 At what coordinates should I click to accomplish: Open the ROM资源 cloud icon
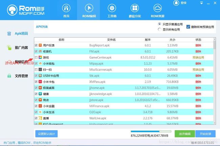pyautogui.click(x=157, y=8)
